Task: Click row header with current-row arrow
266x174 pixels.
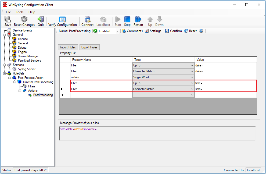Action: [x=65, y=89]
